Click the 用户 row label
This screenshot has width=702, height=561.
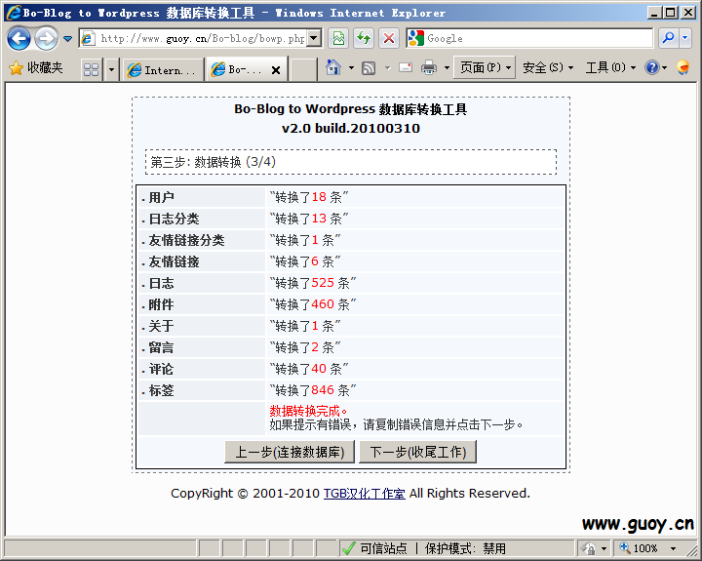[161, 197]
